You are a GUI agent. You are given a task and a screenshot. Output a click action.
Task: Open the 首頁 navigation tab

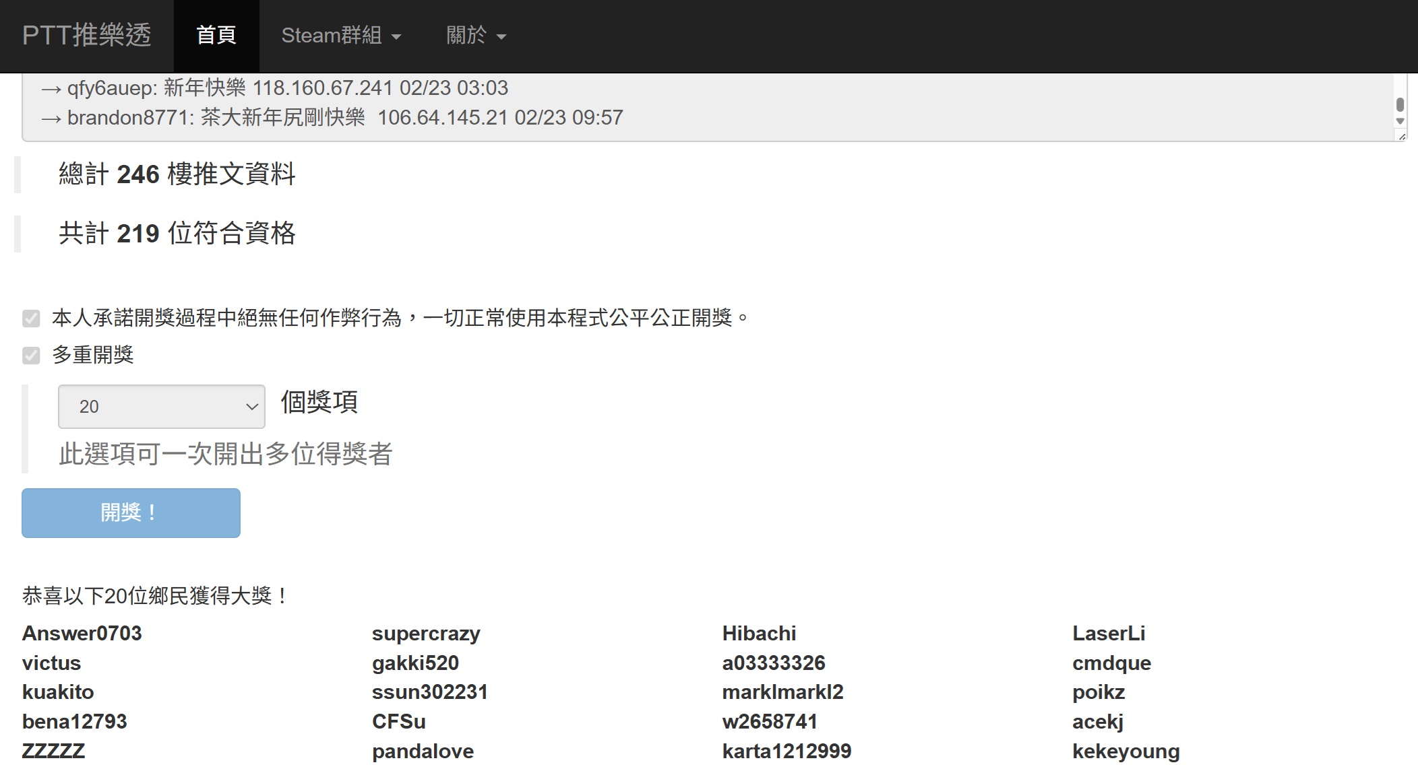pos(216,35)
